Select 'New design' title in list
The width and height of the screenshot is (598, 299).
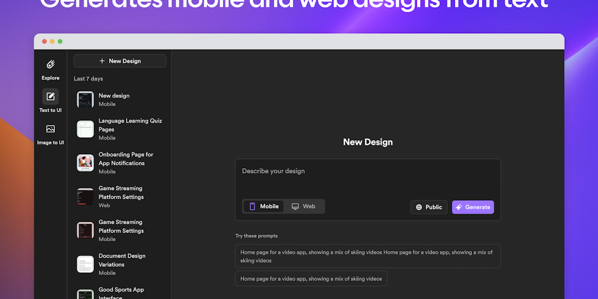tap(114, 96)
